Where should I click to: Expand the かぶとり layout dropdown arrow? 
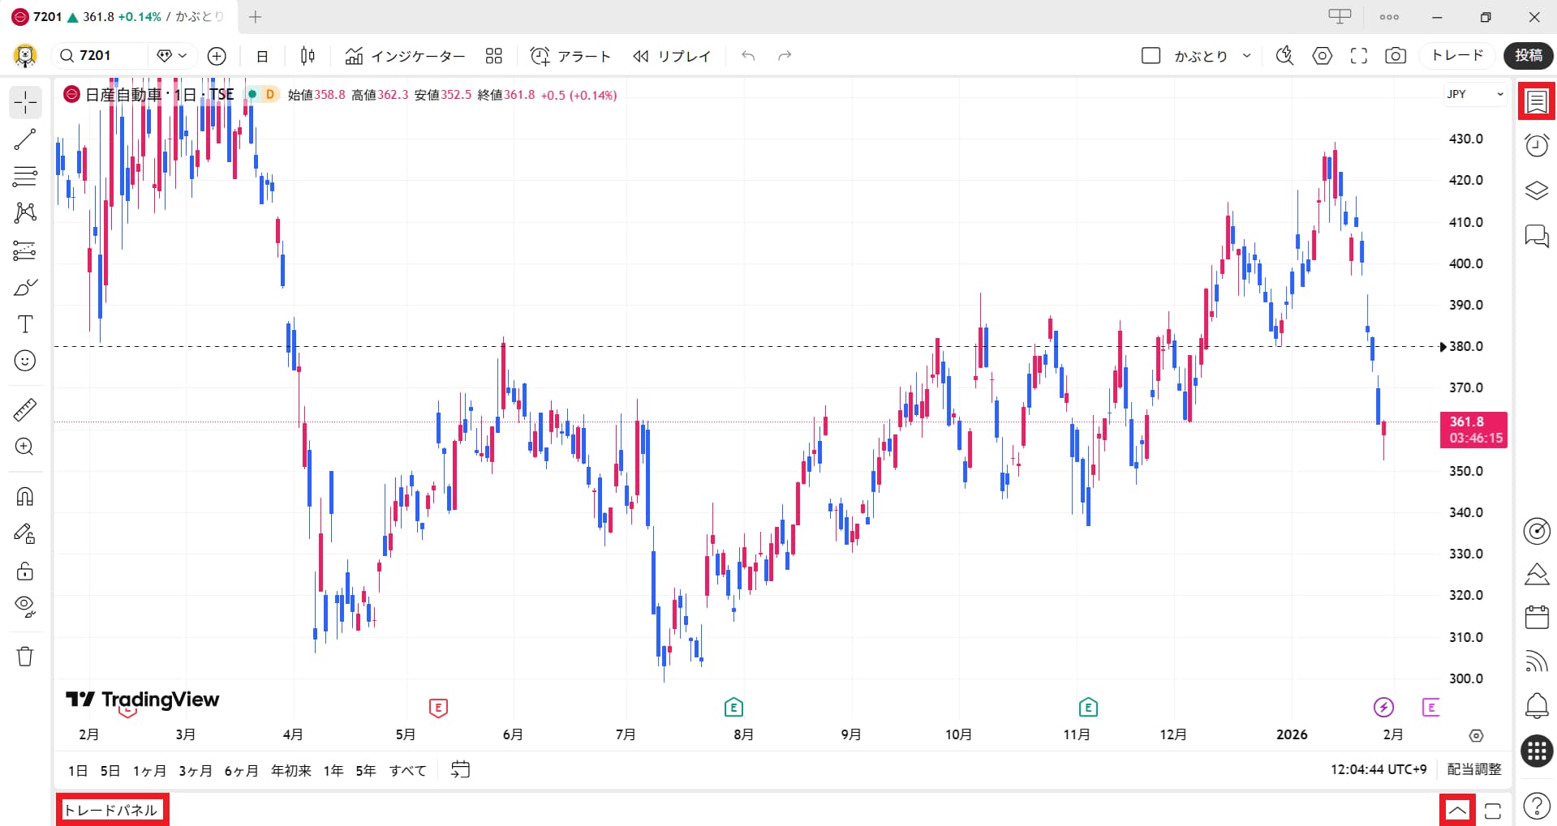click(1246, 56)
